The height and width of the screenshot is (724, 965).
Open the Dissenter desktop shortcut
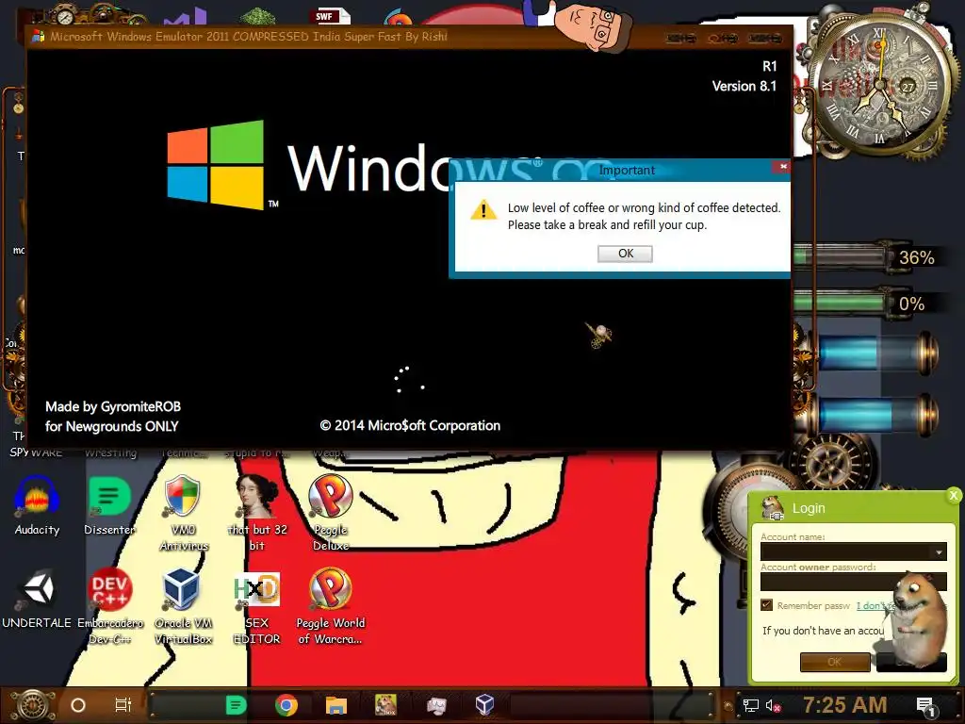pyautogui.click(x=109, y=505)
